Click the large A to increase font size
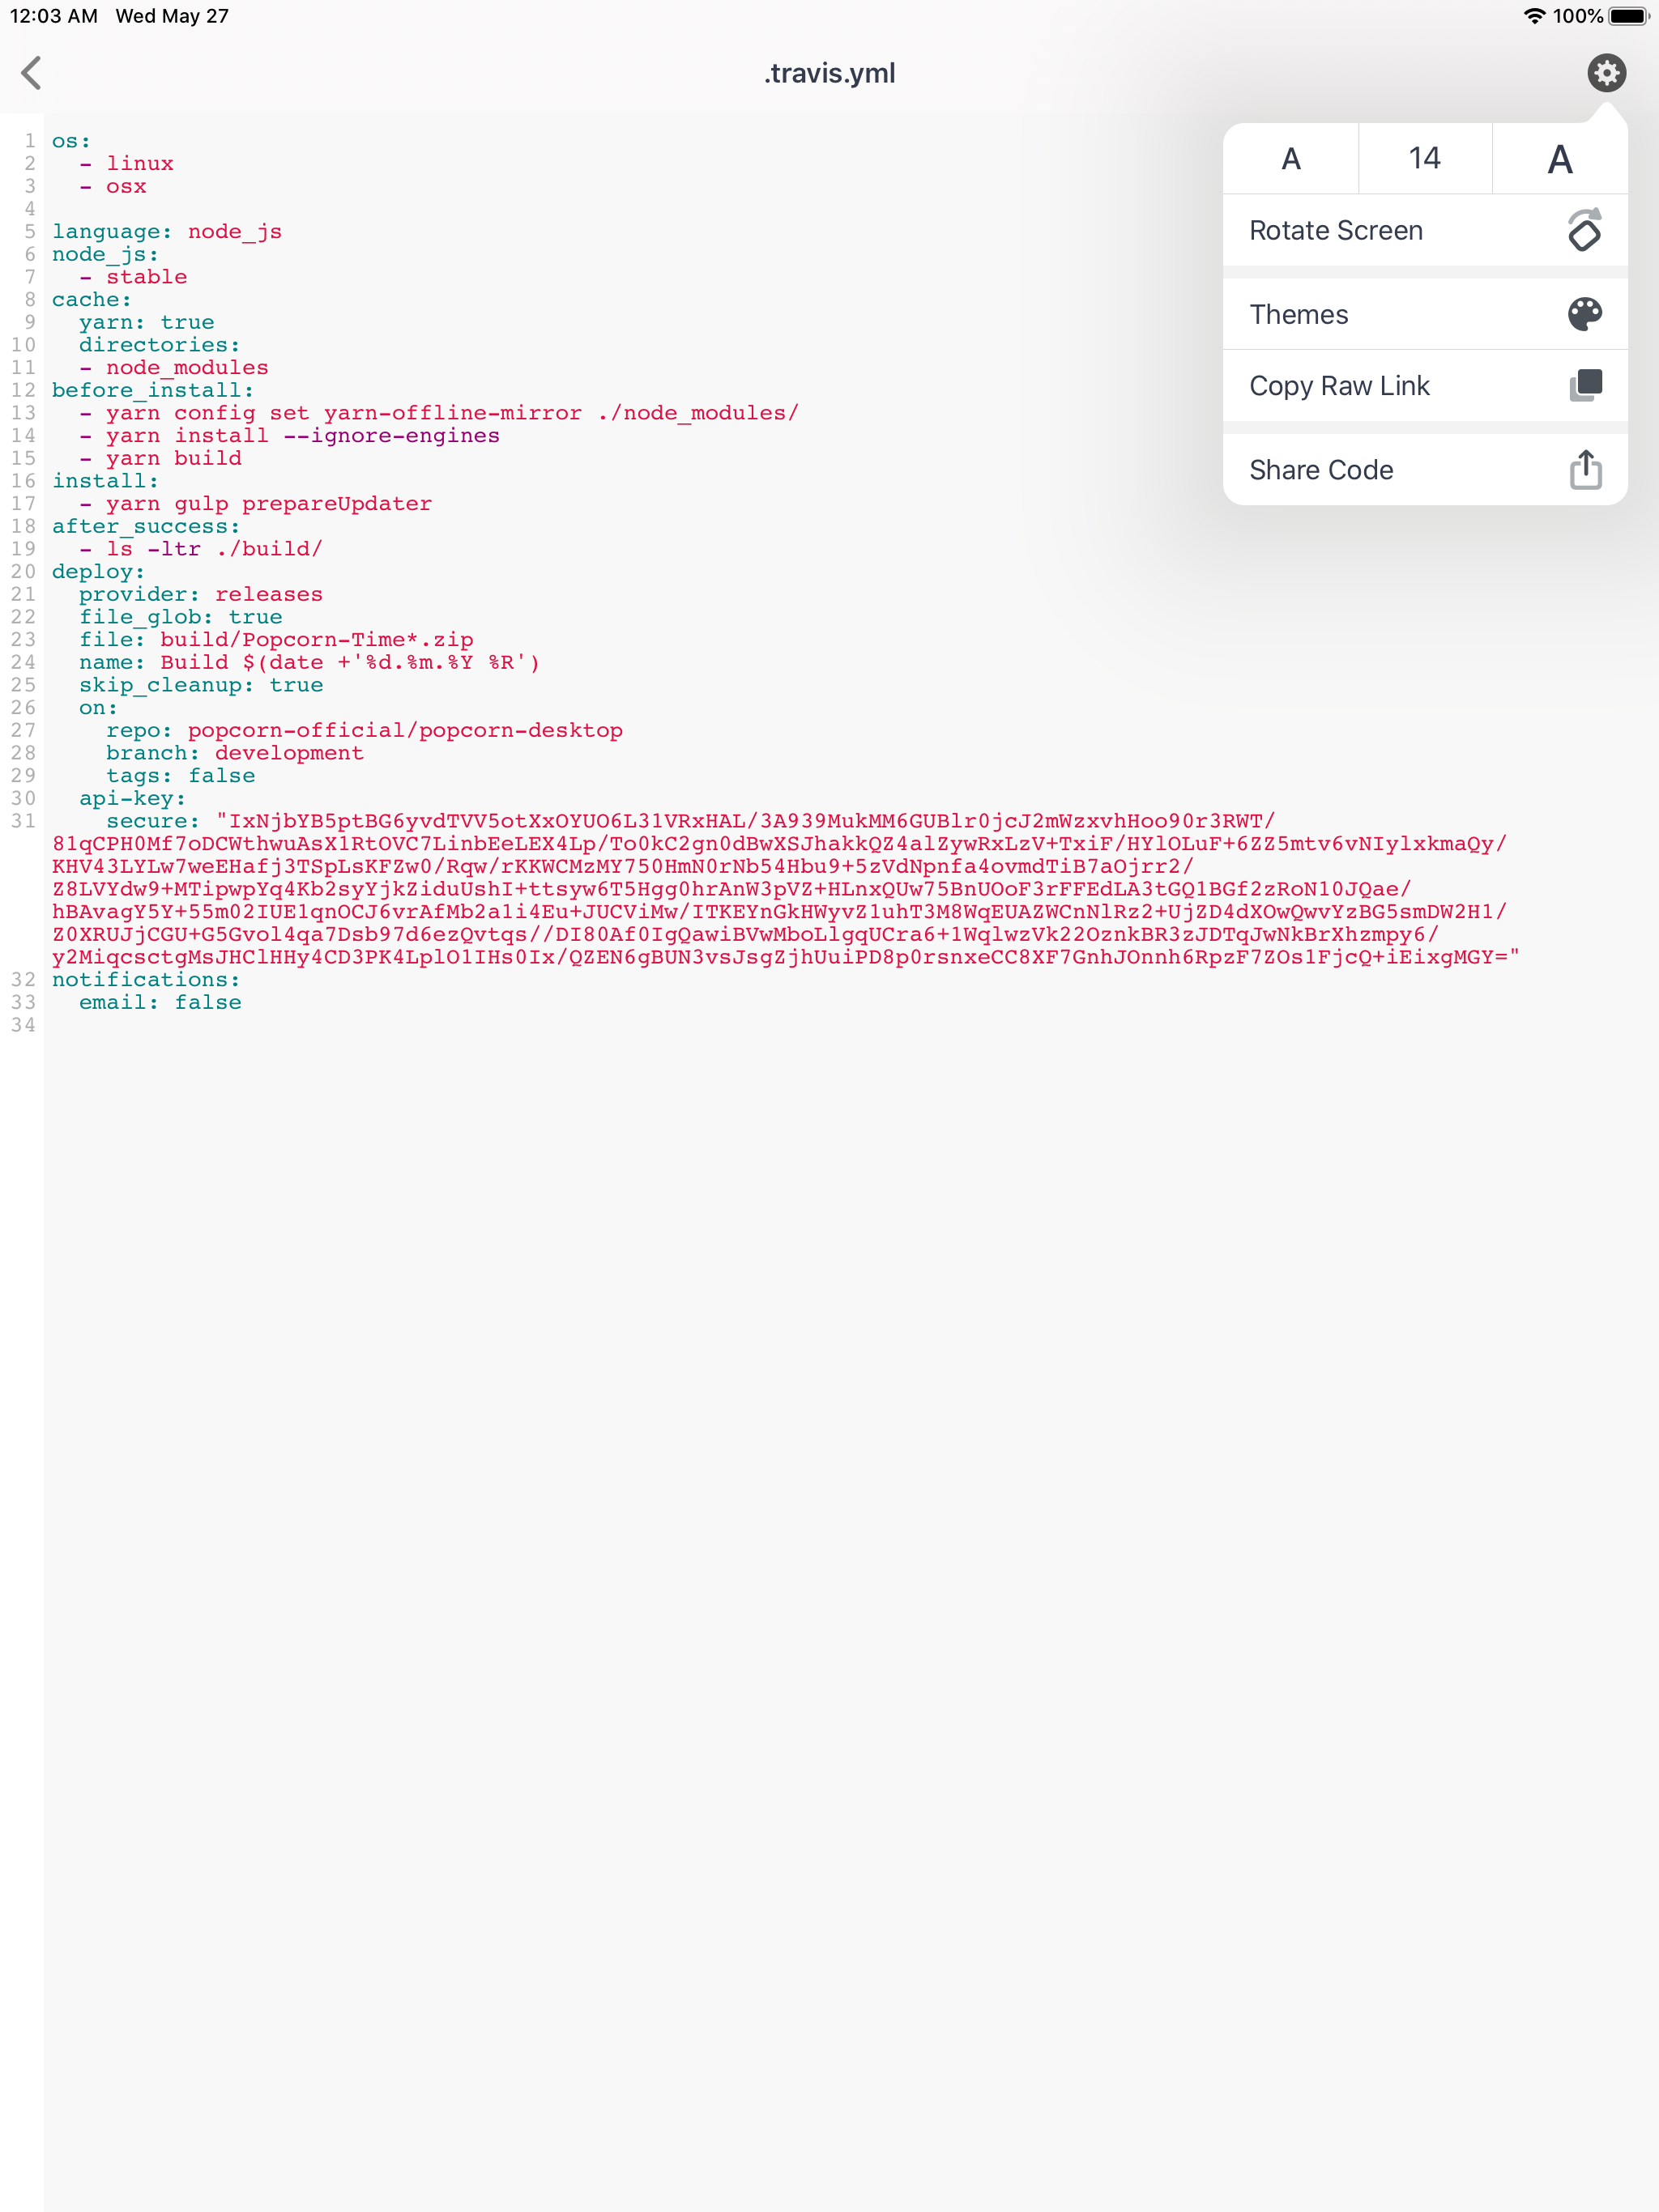The width and height of the screenshot is (1659, 2212). [x=1558, y=158]
